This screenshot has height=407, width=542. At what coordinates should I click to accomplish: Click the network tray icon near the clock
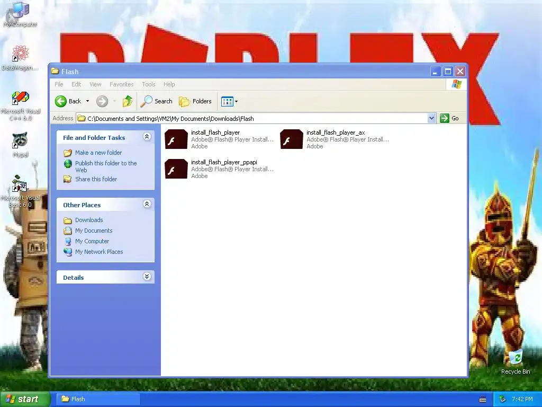click(503, 399)
